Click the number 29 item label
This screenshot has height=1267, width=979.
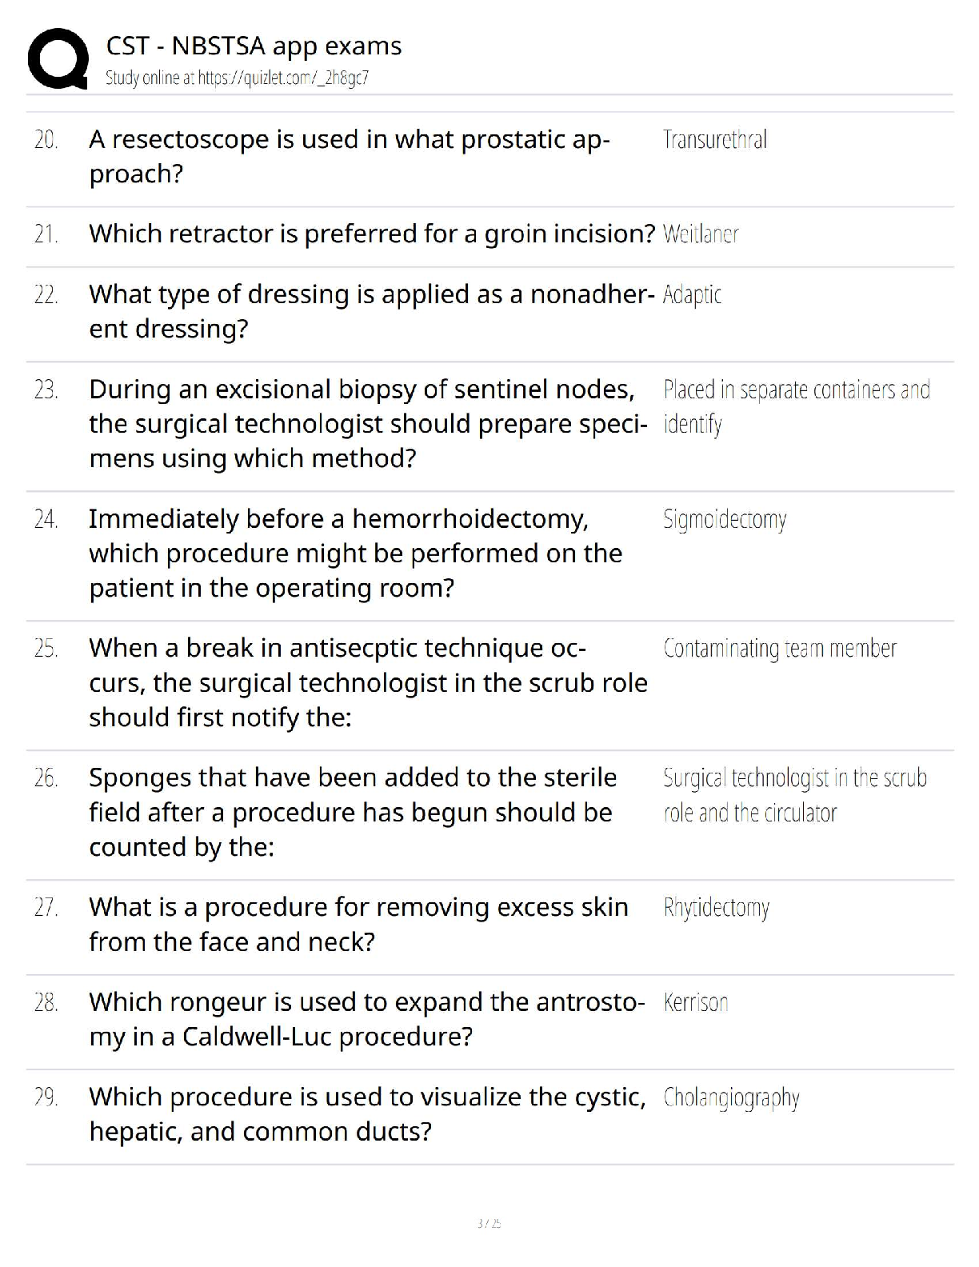(46, 1097)
